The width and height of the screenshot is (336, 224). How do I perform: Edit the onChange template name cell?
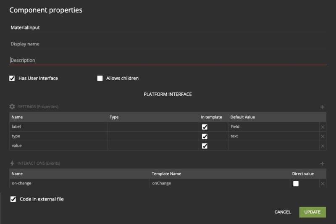220,183
